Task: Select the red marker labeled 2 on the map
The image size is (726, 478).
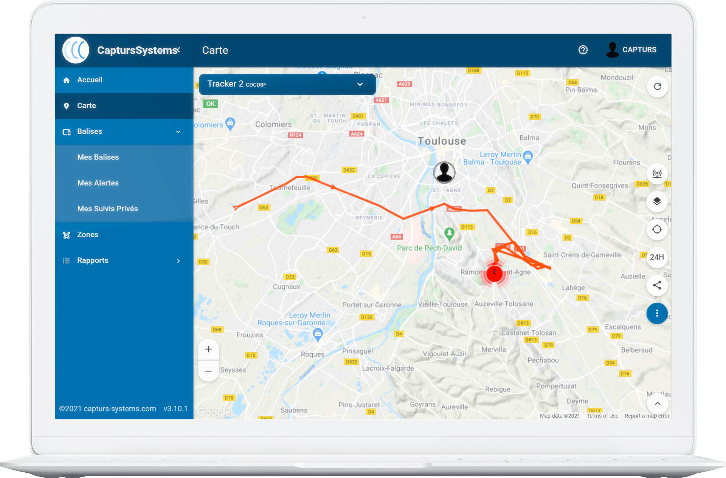Action: click(495, 273)
